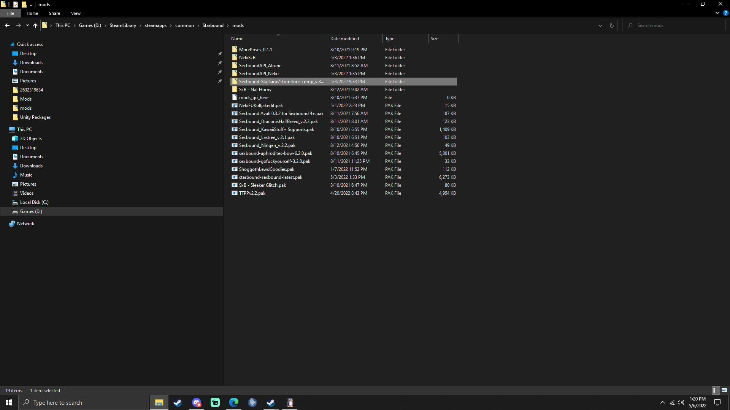The image size is (730, 410).
Task: Open recent locations dropdown arrow
Action: pos(27,25)
